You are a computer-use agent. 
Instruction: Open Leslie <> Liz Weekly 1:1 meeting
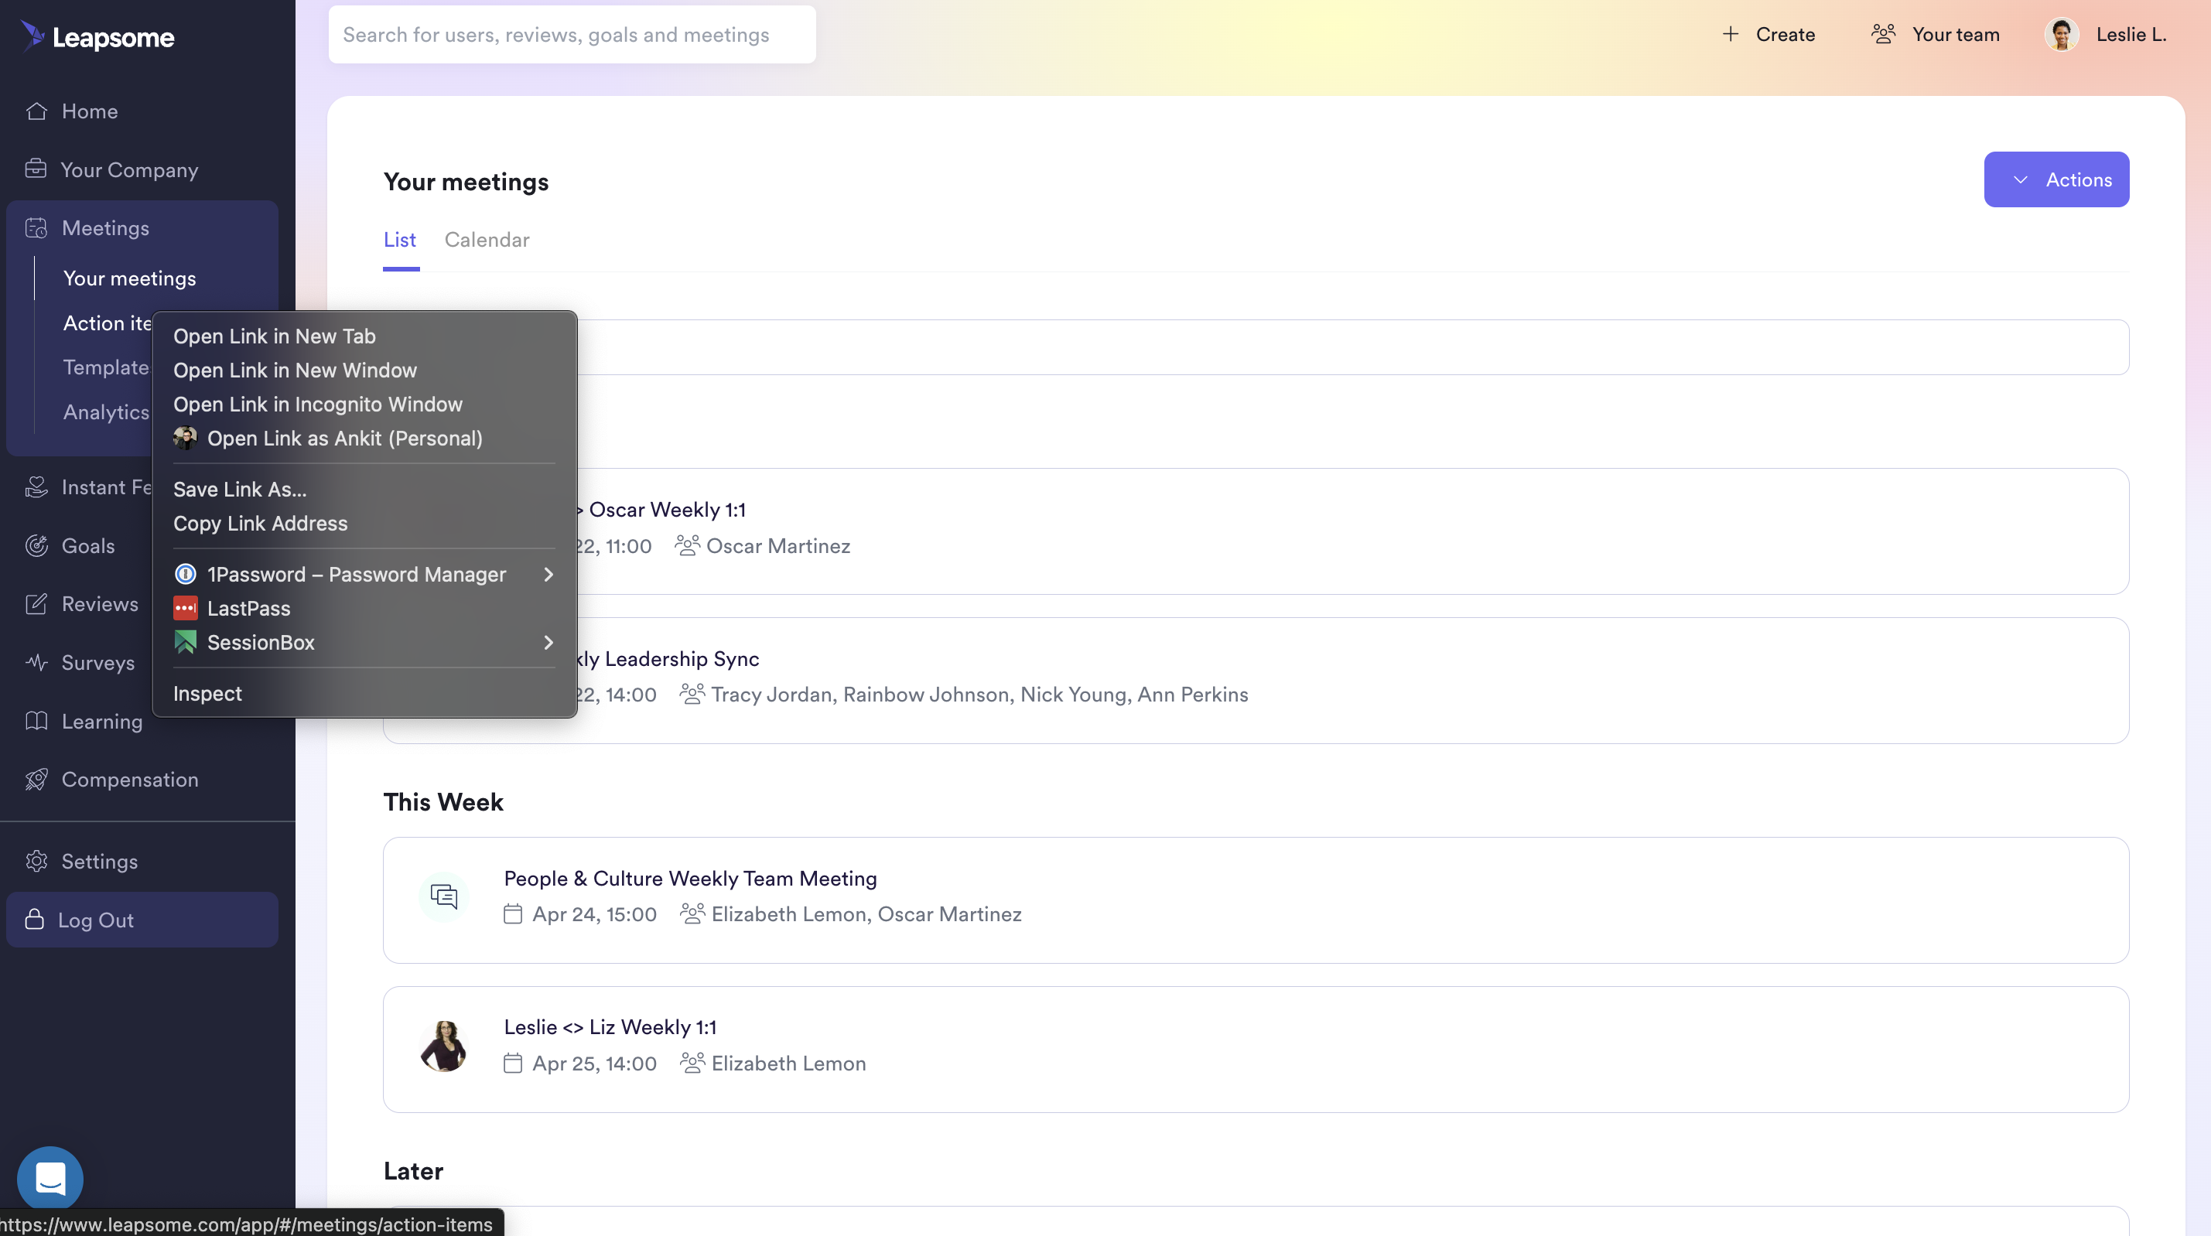coord(610,1027)
